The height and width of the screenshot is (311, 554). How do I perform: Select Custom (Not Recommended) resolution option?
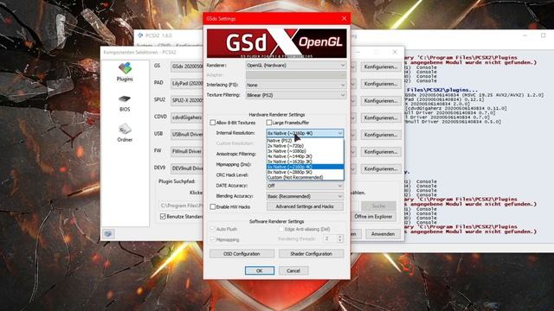coord(305,177)
